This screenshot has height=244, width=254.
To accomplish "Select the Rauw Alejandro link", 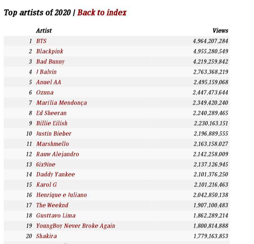I will [x=57, y=154].
